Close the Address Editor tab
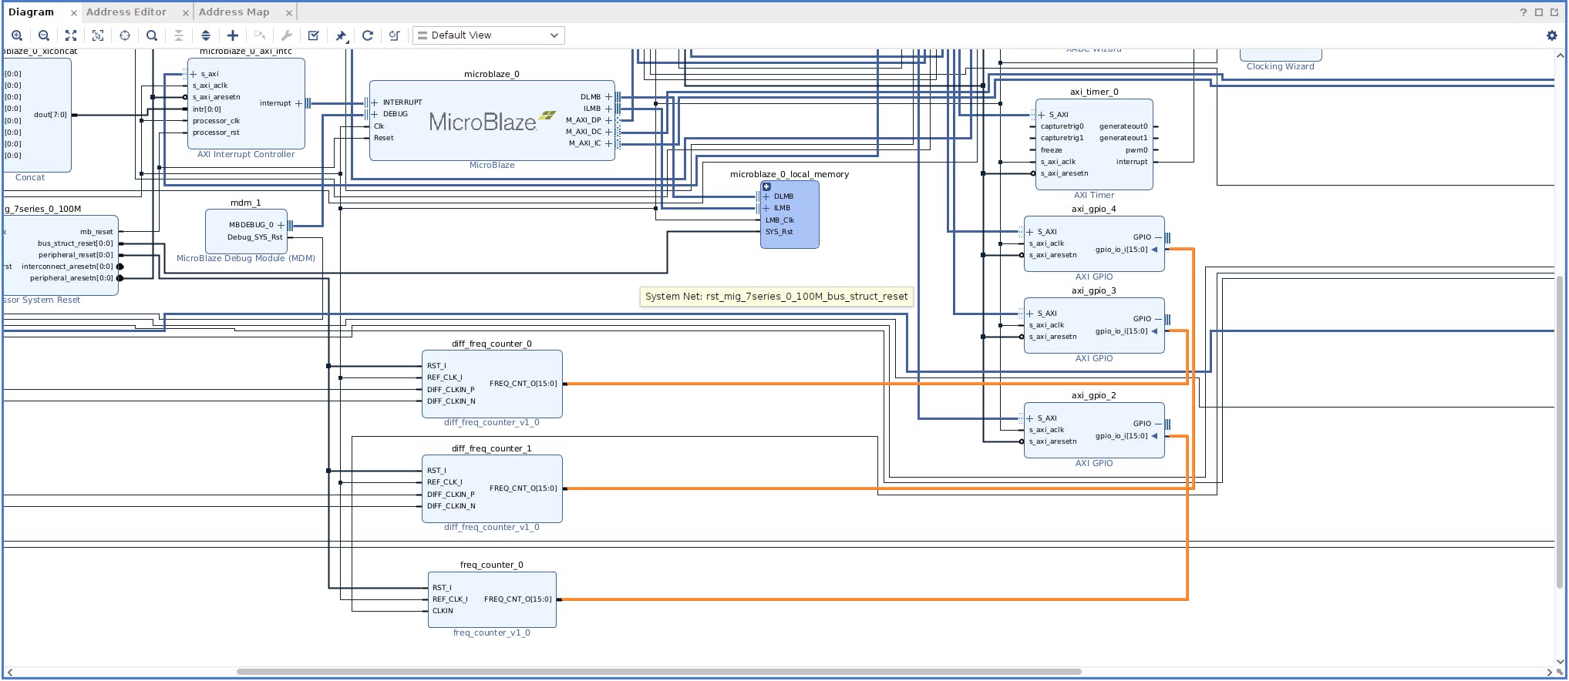 click(x=186, y=13)
